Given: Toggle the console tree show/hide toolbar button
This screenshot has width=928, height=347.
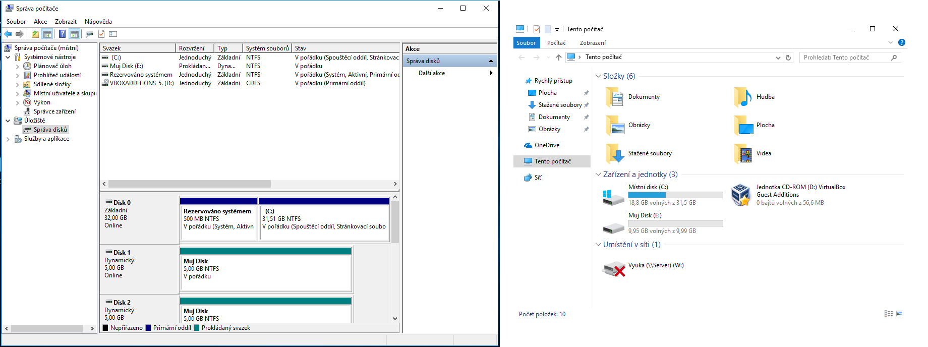Looking at the screenshot, I should 47,34.
